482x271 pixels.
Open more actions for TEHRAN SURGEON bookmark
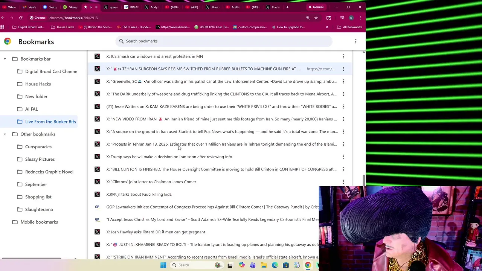point(343,69)
